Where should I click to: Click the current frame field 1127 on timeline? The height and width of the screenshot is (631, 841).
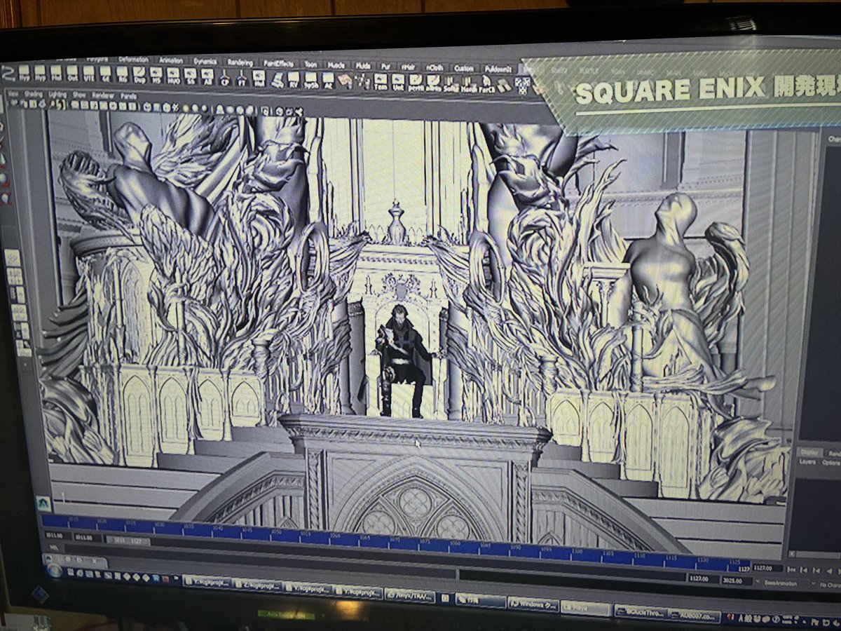tap(767, 569)
